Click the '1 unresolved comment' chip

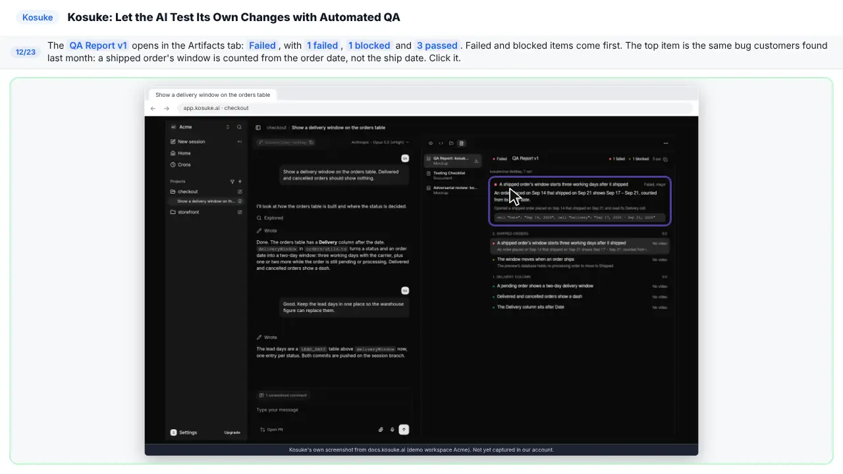click(283, 395)
